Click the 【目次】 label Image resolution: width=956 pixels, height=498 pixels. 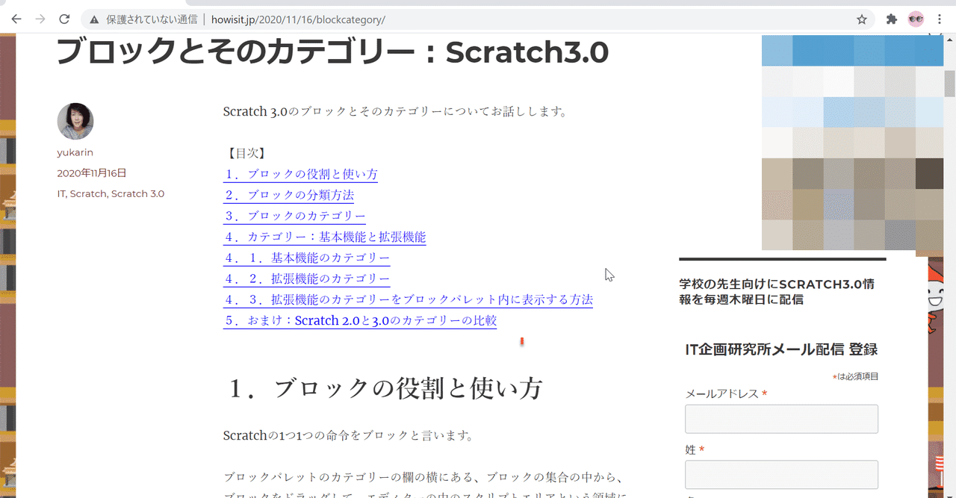[246, 153]
